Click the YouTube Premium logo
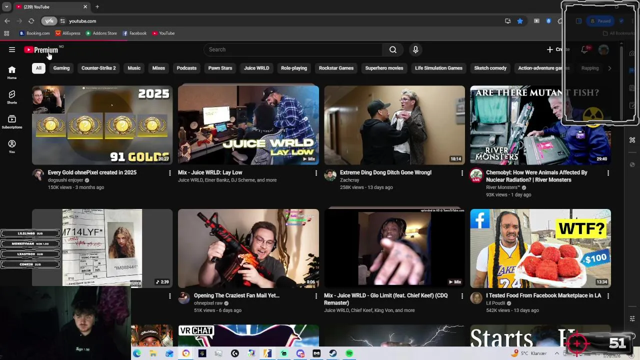The image size is (640, 360). click(41, 49)
